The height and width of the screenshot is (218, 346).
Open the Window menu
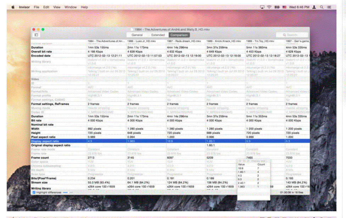click(x=71, y=7)
